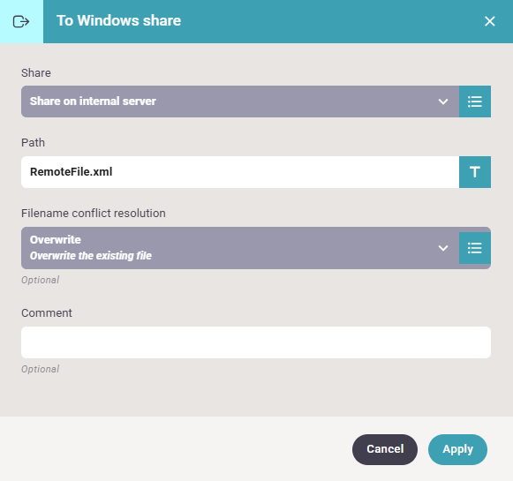Click the 'To Windows share' title text

(118, 20)
